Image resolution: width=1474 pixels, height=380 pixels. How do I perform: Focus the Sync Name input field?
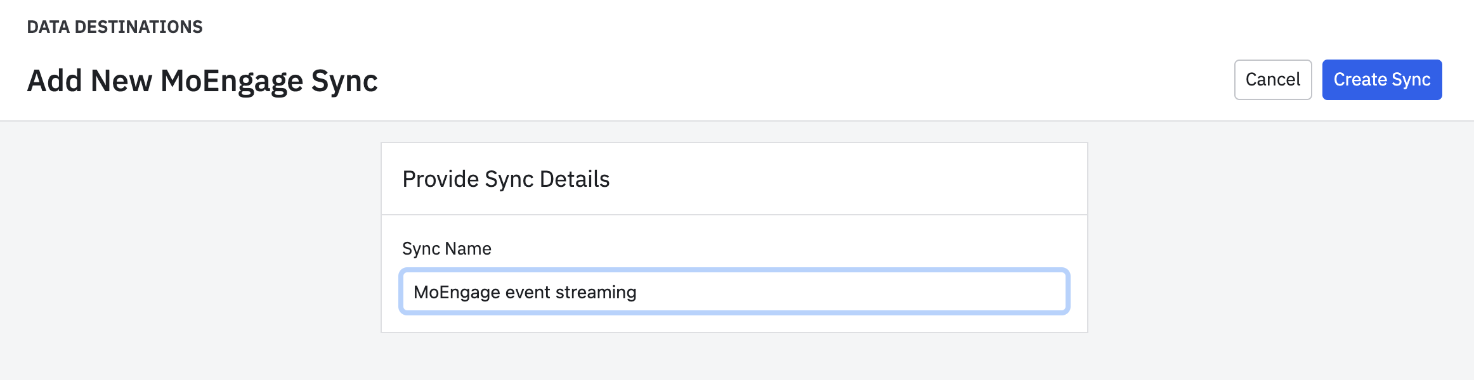(x=734, y=292)
